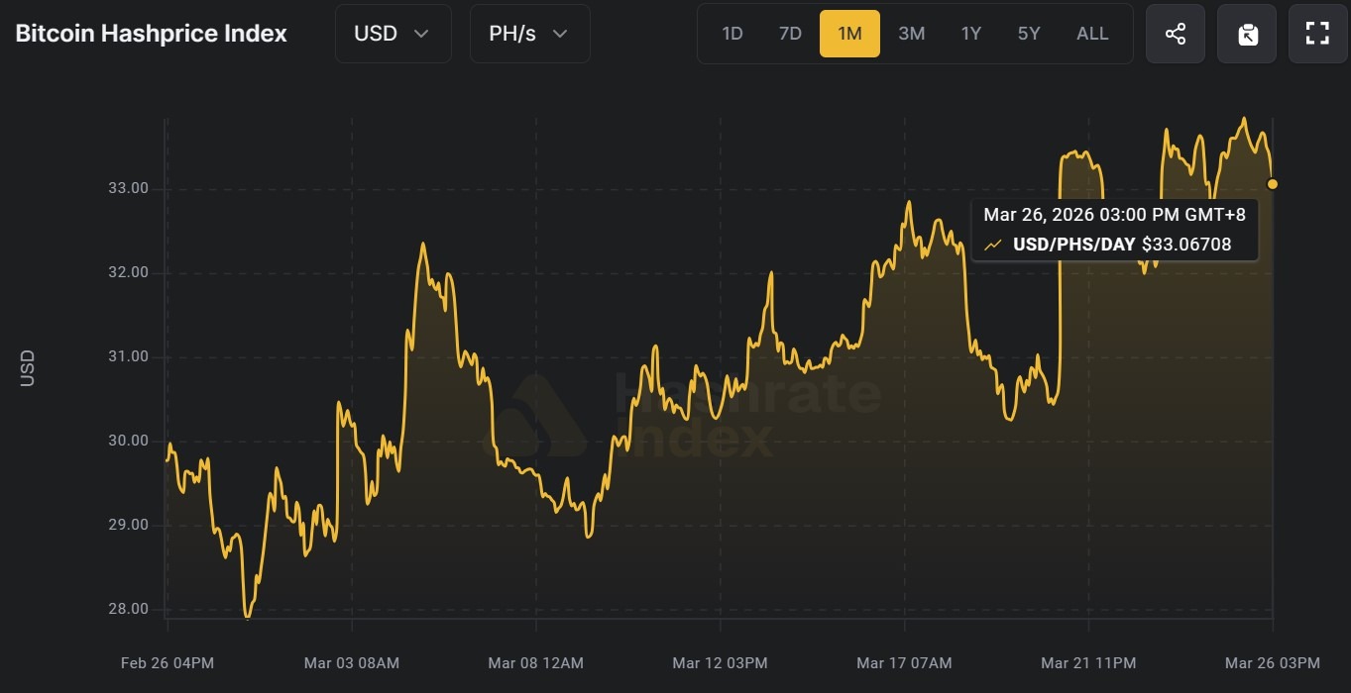Click the chevron next to PH/s

pos(558,33)
